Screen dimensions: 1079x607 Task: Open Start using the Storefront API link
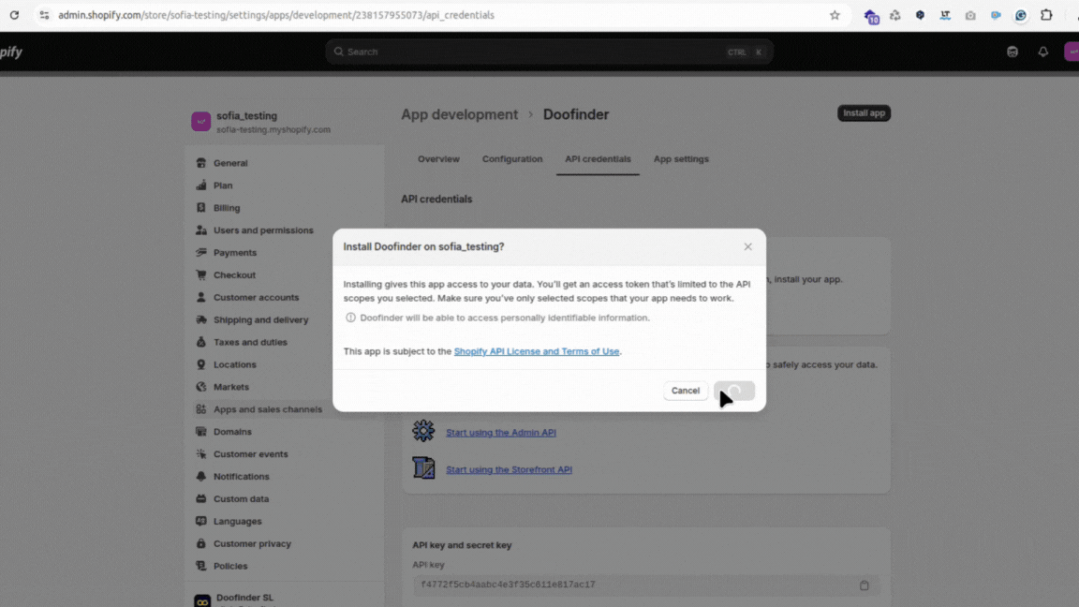(x=509, y=469)
